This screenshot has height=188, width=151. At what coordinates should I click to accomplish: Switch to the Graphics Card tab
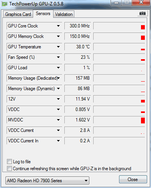(18, 14)
